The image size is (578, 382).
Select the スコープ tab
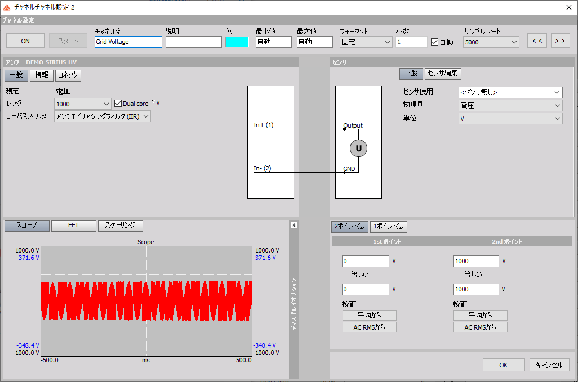(x=27, y=226)
